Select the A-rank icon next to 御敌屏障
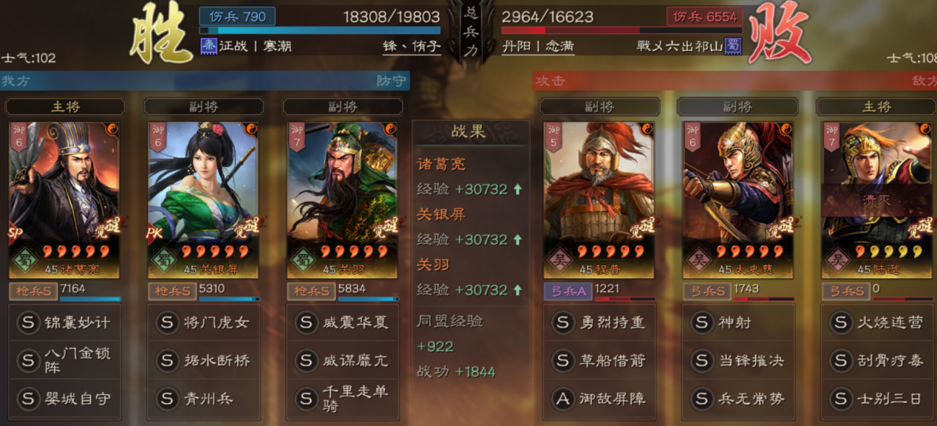Viewport: 937px width, 426px height. coord(563,399)
